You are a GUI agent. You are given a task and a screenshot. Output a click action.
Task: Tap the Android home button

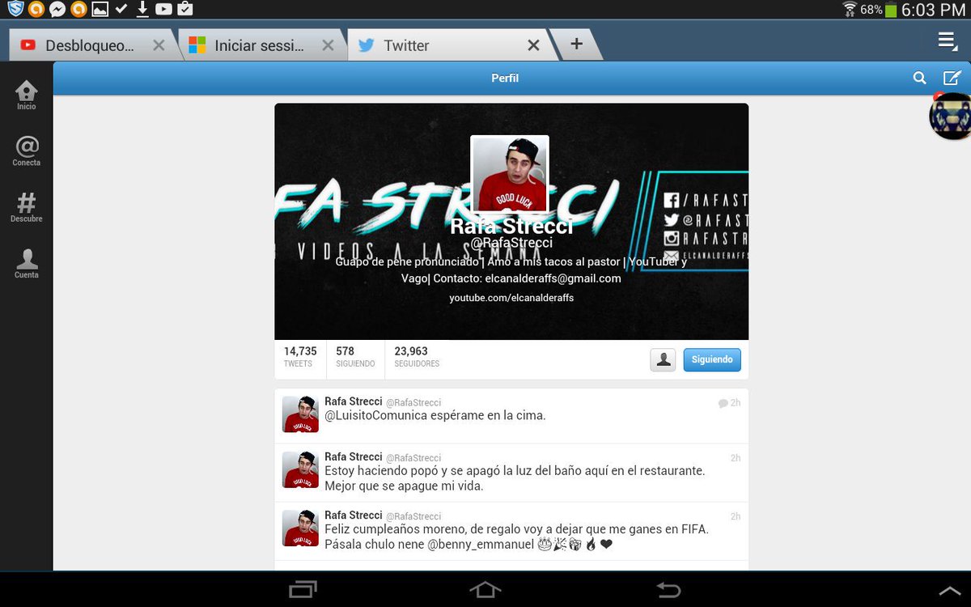tap(485, 589)
